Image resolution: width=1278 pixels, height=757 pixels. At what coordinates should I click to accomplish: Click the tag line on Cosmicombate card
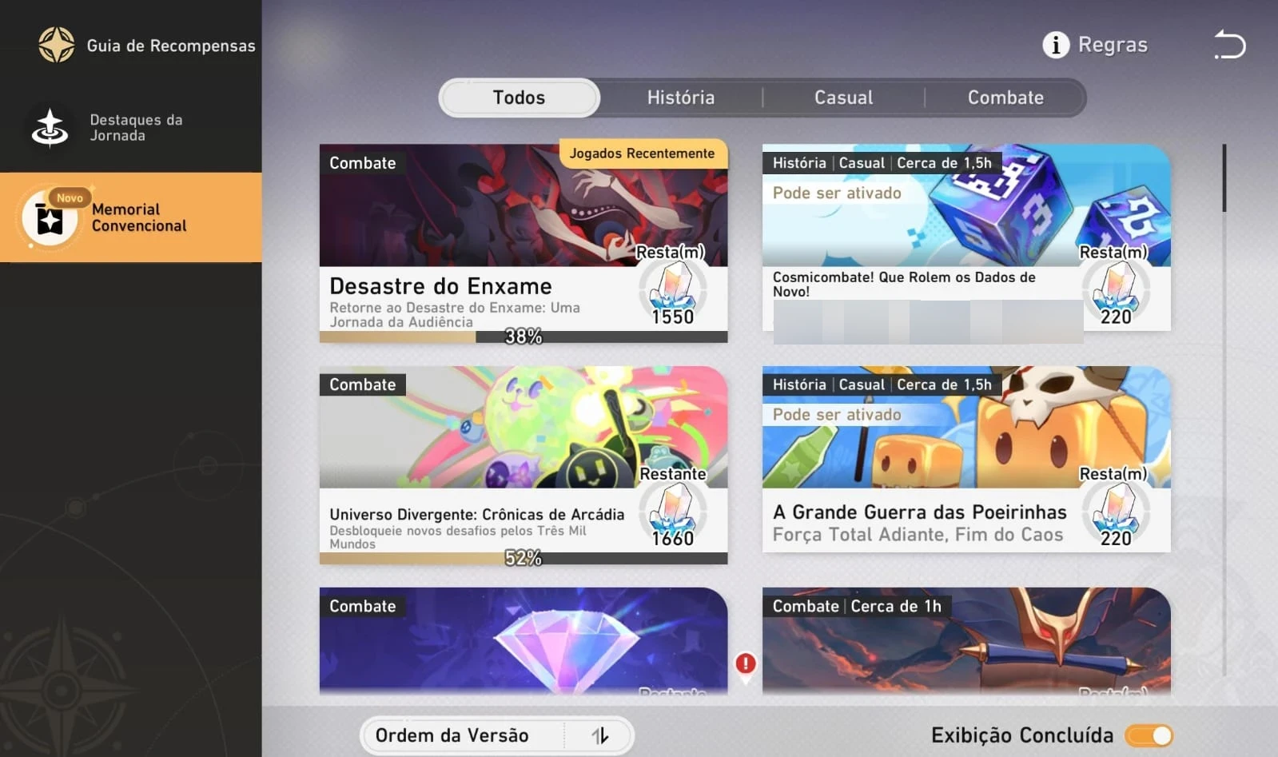tap(882, 163)
